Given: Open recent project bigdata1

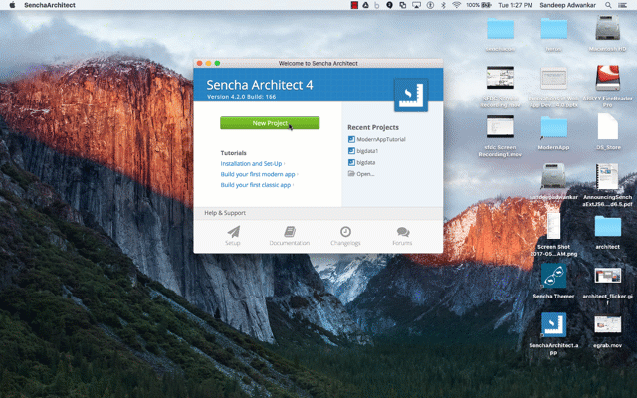Looking at the screenshot, I should tap(363, 150).
